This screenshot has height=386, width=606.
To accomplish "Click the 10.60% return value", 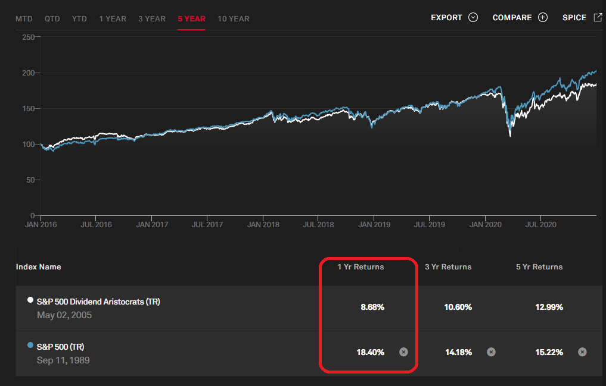I will coord(458,307).
